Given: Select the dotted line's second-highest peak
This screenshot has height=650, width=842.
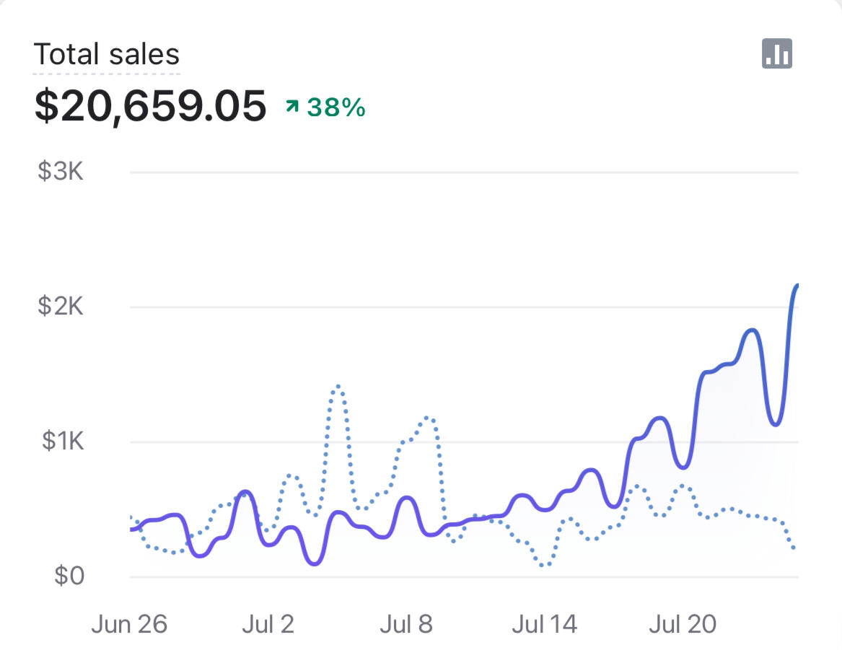Looking at the screenshot, I should click(x=429, y=417).
